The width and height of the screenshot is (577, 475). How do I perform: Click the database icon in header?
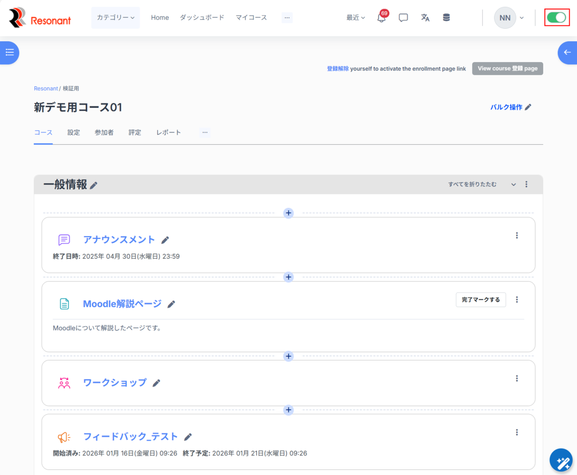click(x=446, y=17)
